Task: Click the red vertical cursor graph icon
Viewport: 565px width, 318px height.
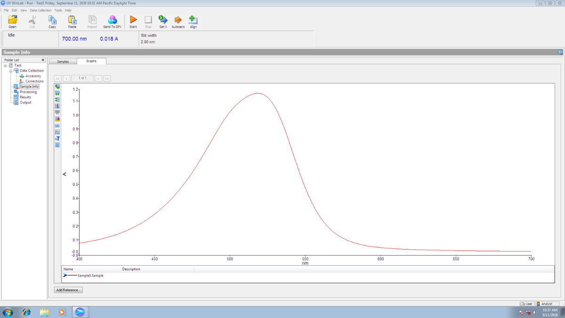Action: (x=57, y=106)
